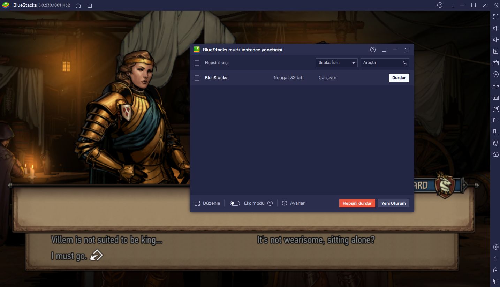Lock mouse cursor from side toolbar

496,51
